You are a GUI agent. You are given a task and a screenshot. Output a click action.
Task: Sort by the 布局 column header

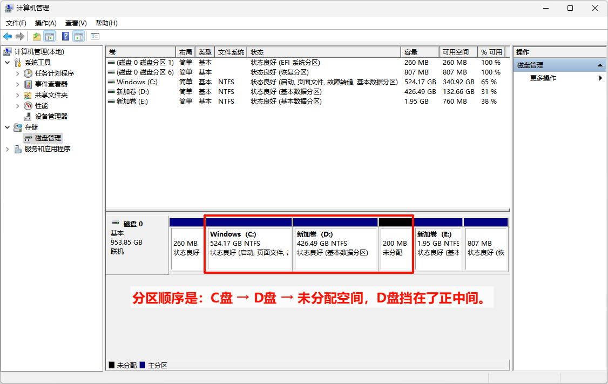click(x=186, y=52)
